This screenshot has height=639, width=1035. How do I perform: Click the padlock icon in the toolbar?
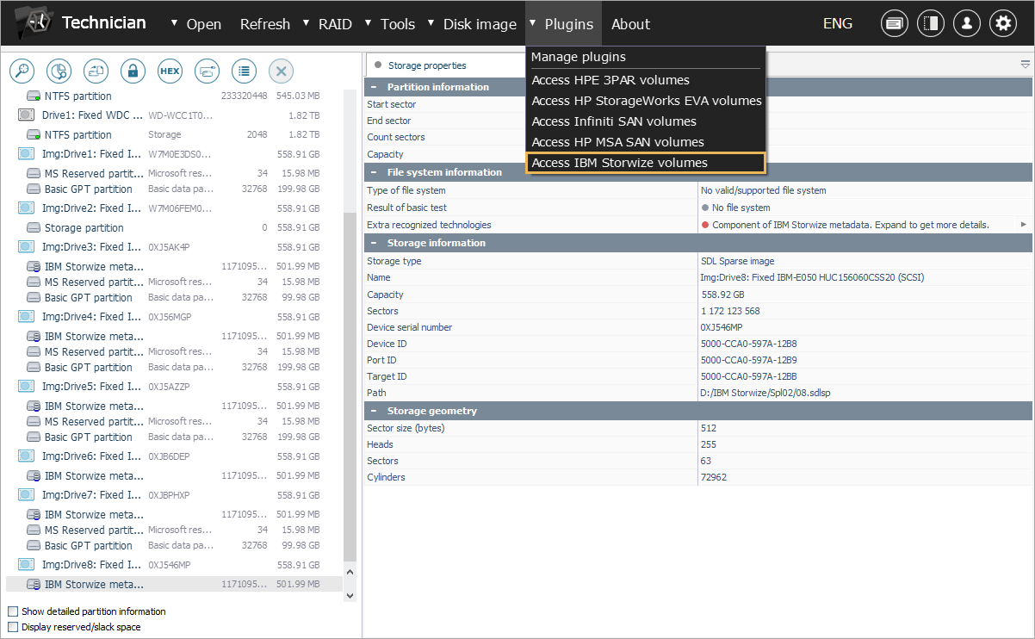pos(133,71)
